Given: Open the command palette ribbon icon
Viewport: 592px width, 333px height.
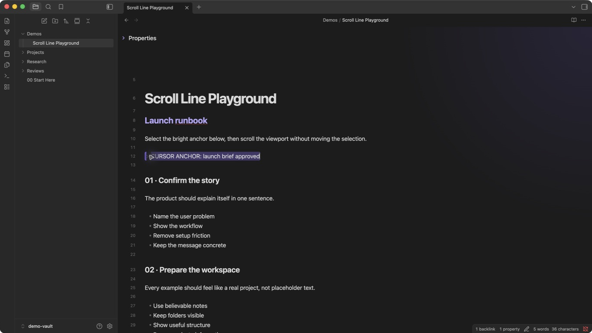Looking at the screenshot, I should pyautogui.click(x=7, y=76).
